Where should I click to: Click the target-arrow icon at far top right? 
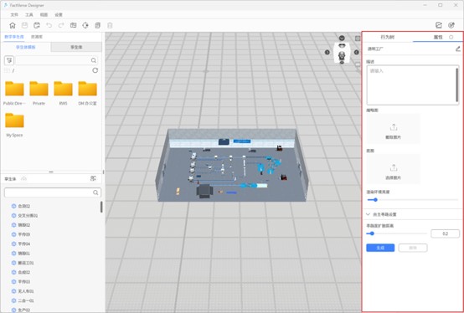451,25
